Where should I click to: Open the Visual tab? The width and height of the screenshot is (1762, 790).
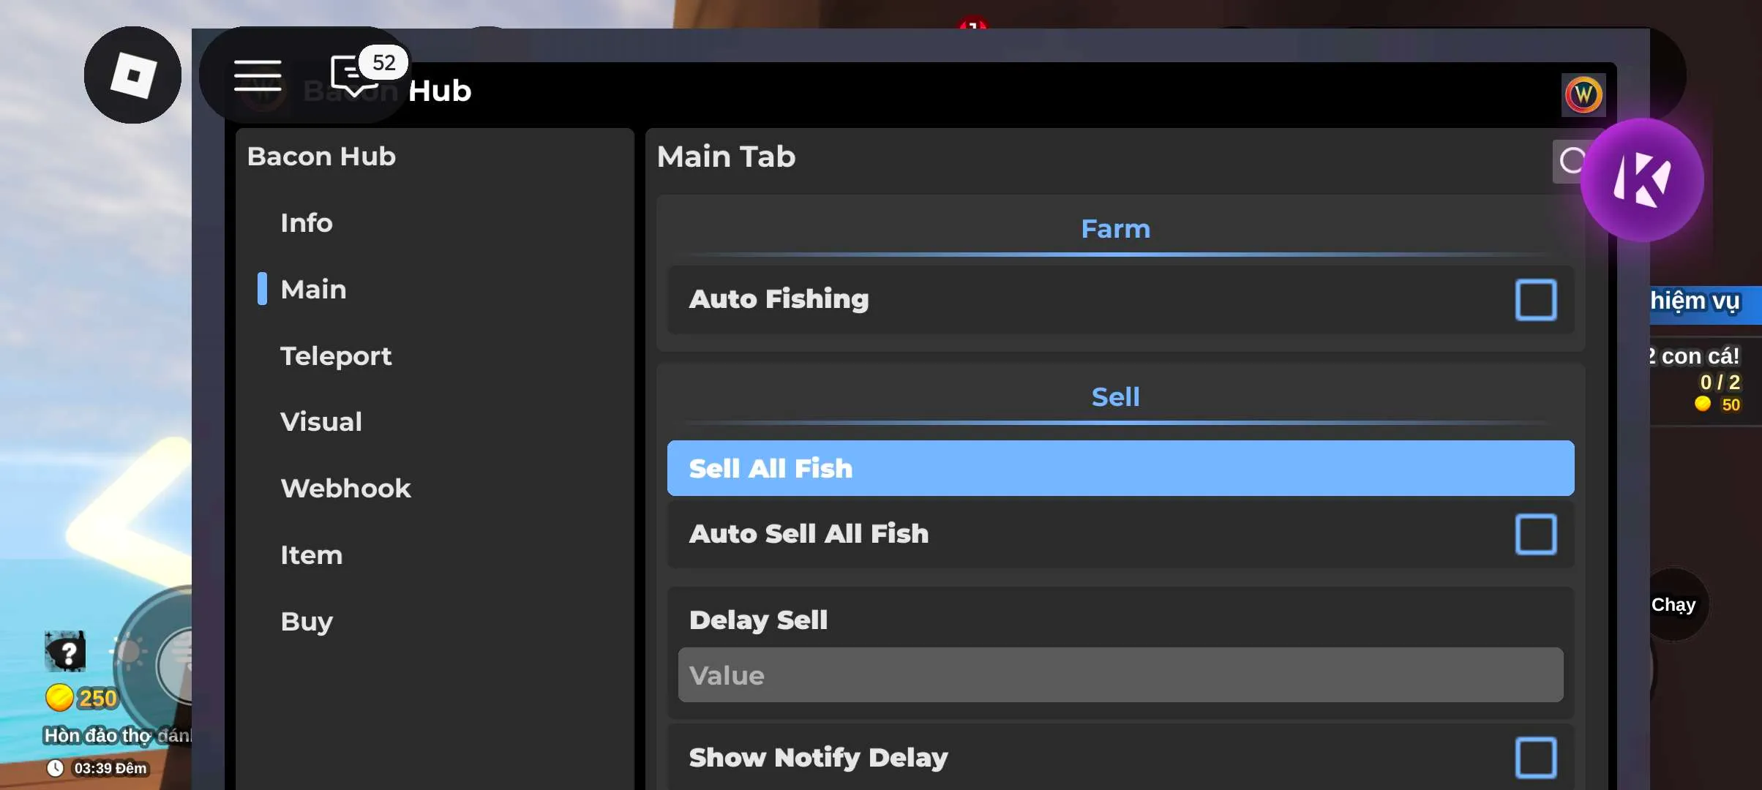(321, 422)
